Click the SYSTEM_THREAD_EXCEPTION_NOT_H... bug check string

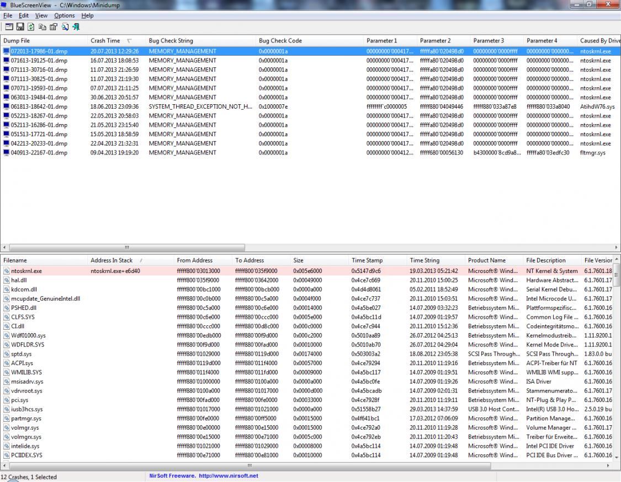point(200,106)
